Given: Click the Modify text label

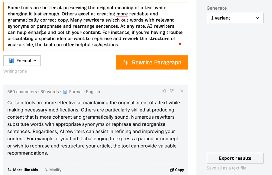Looking at the screenshot, I should pos(55,170).
